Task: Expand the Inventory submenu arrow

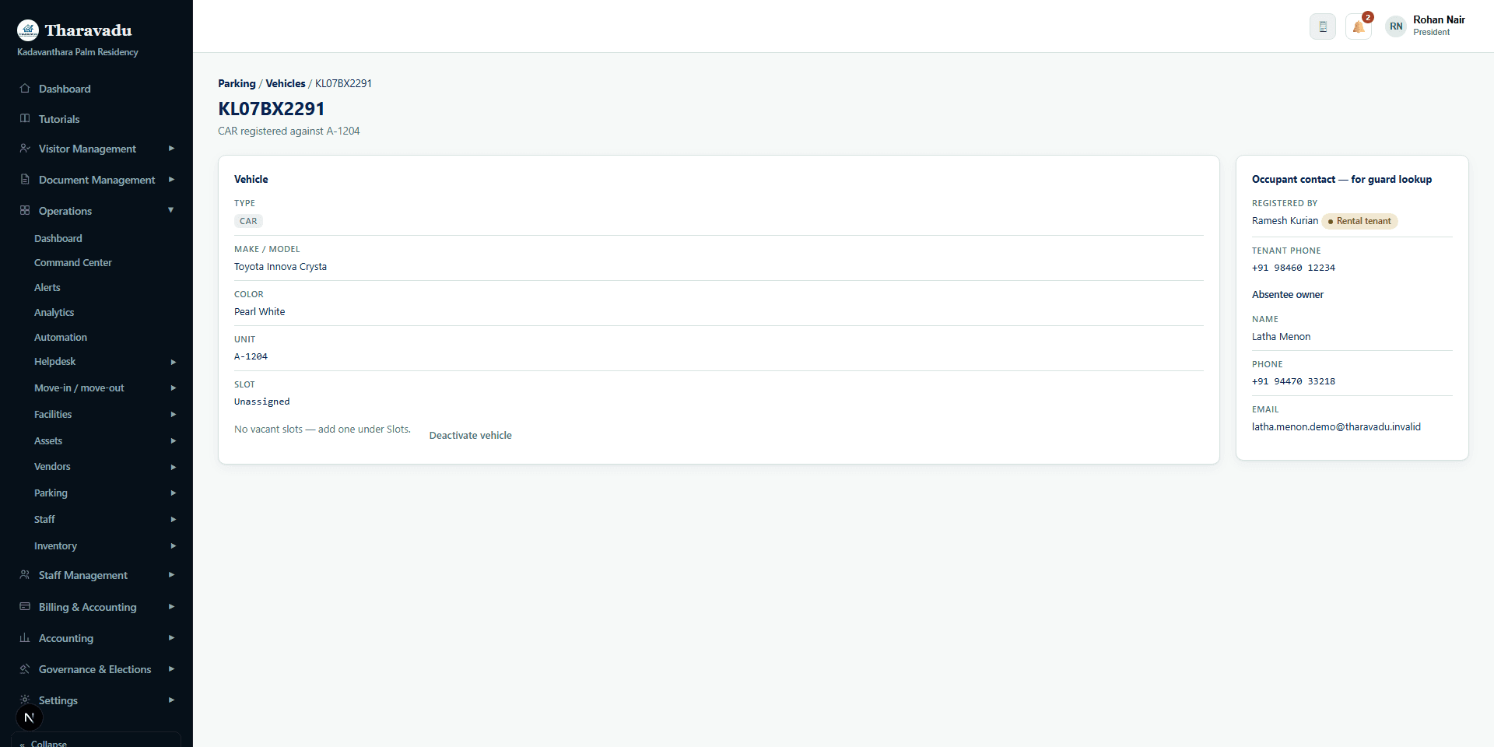Action: 173,545
